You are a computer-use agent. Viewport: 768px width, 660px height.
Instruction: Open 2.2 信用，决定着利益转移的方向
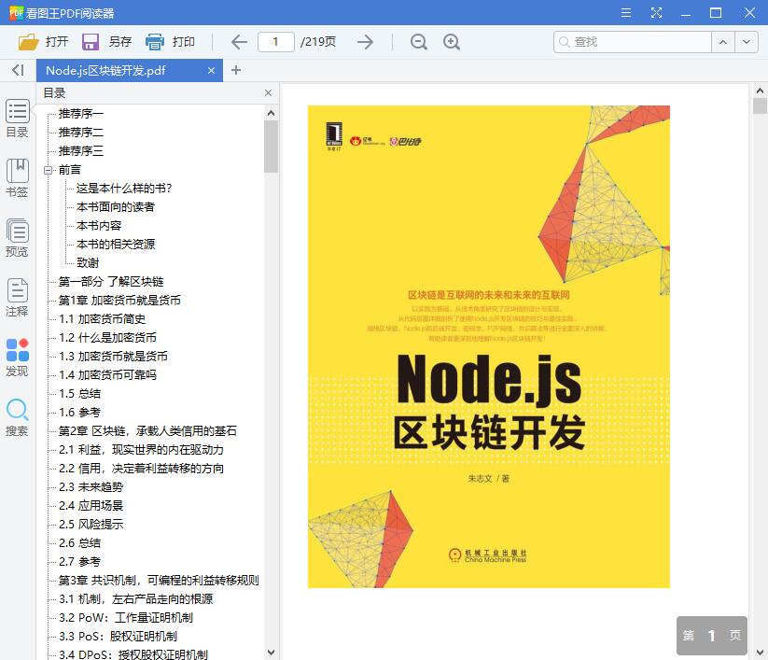point(141,469)
